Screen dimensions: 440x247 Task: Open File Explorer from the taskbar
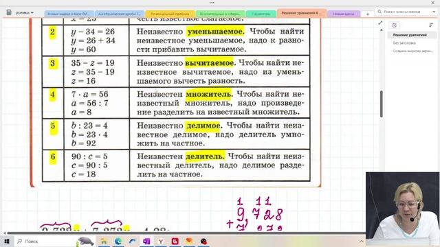(104, 241)
